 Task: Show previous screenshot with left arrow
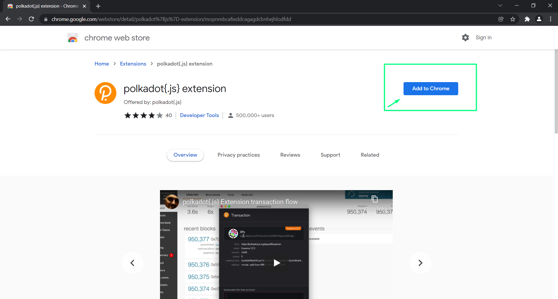(132, 263)
